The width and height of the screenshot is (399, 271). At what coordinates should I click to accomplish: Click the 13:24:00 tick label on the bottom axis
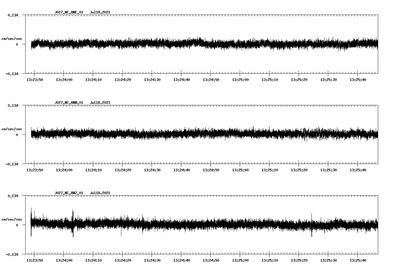tap(64, 260)
